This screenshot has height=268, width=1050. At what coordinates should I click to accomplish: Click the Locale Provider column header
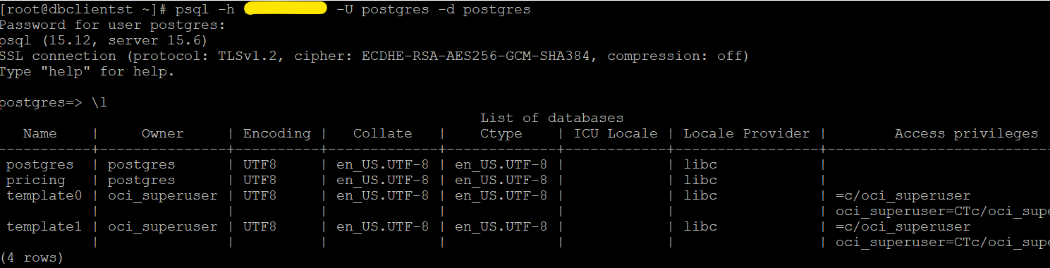pyautogui.click(x=746, y=133)
